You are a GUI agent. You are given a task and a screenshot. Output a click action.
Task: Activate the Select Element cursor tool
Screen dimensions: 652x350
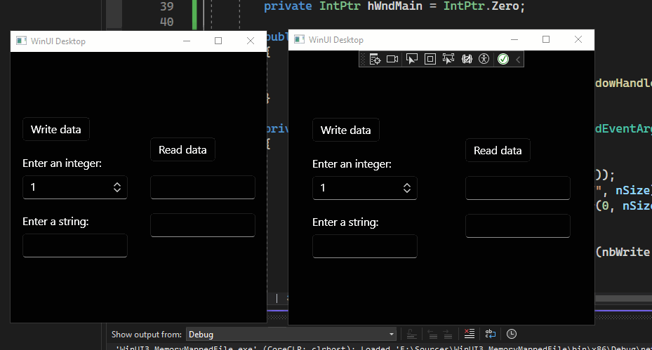click(412, 59)
